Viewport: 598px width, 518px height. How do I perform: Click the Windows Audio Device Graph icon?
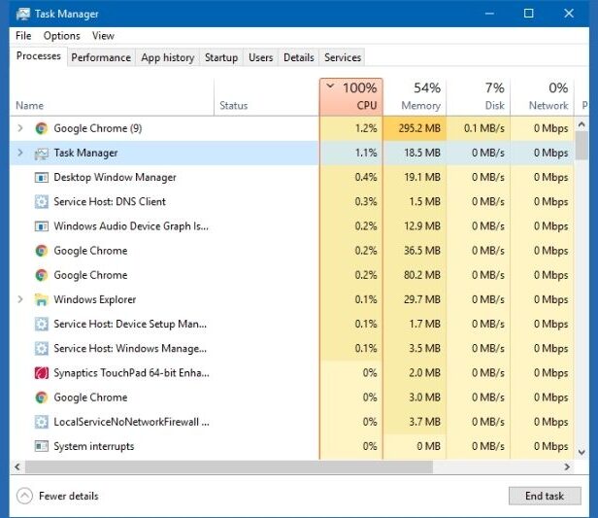tap(41, 226)
